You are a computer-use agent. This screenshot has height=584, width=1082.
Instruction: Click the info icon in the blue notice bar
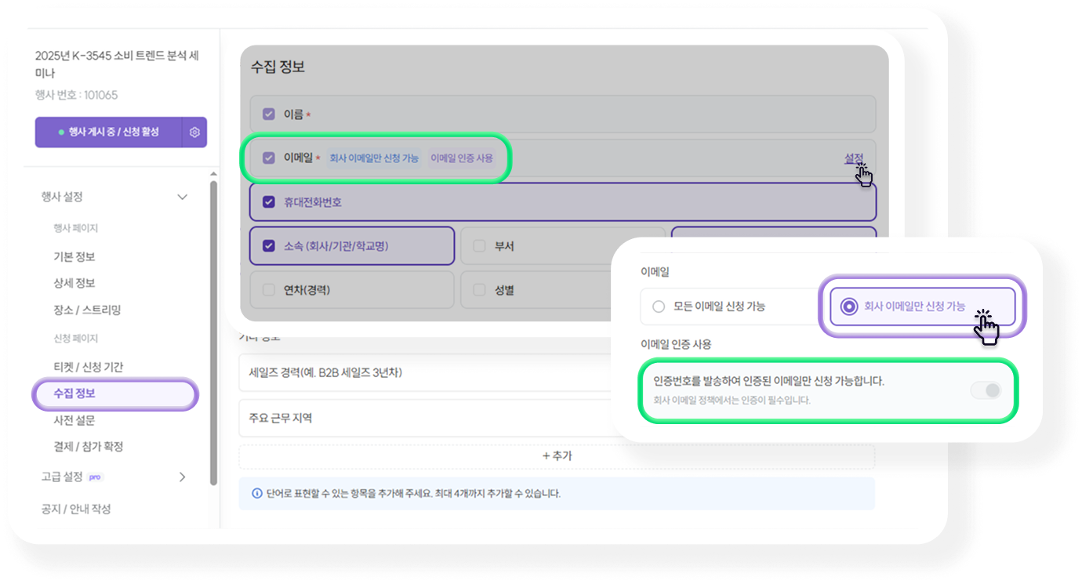coord(256,494)
